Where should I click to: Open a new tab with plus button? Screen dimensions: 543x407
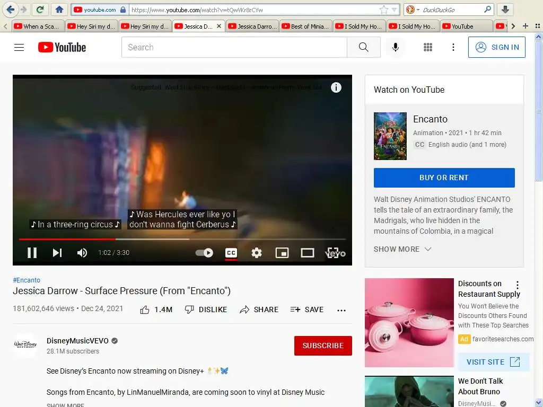[x=526, y=26]
